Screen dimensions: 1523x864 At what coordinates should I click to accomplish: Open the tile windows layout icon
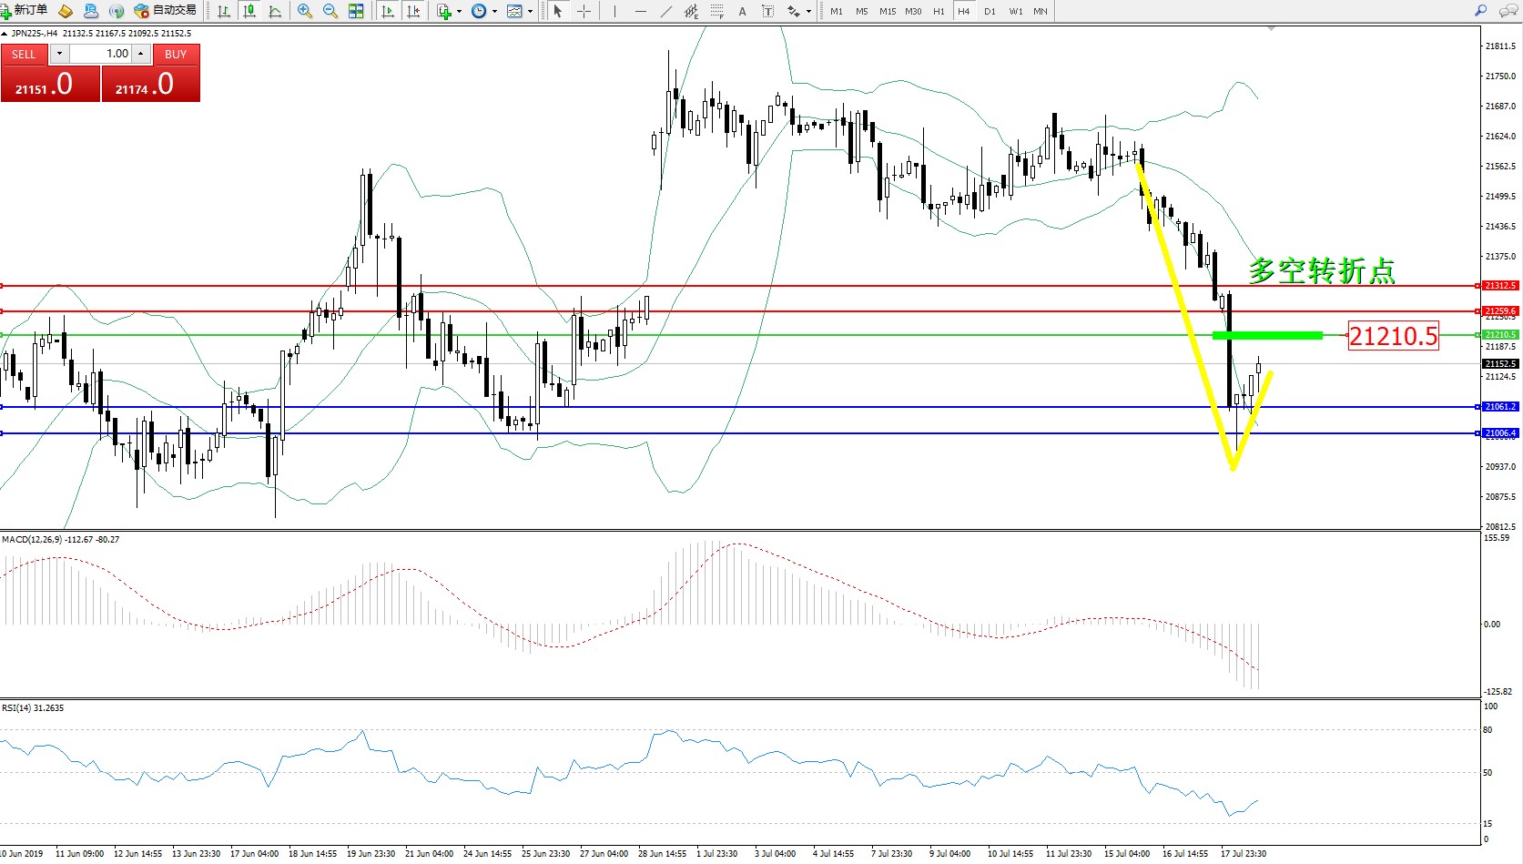pyautogui.click(x=356, y=11)
